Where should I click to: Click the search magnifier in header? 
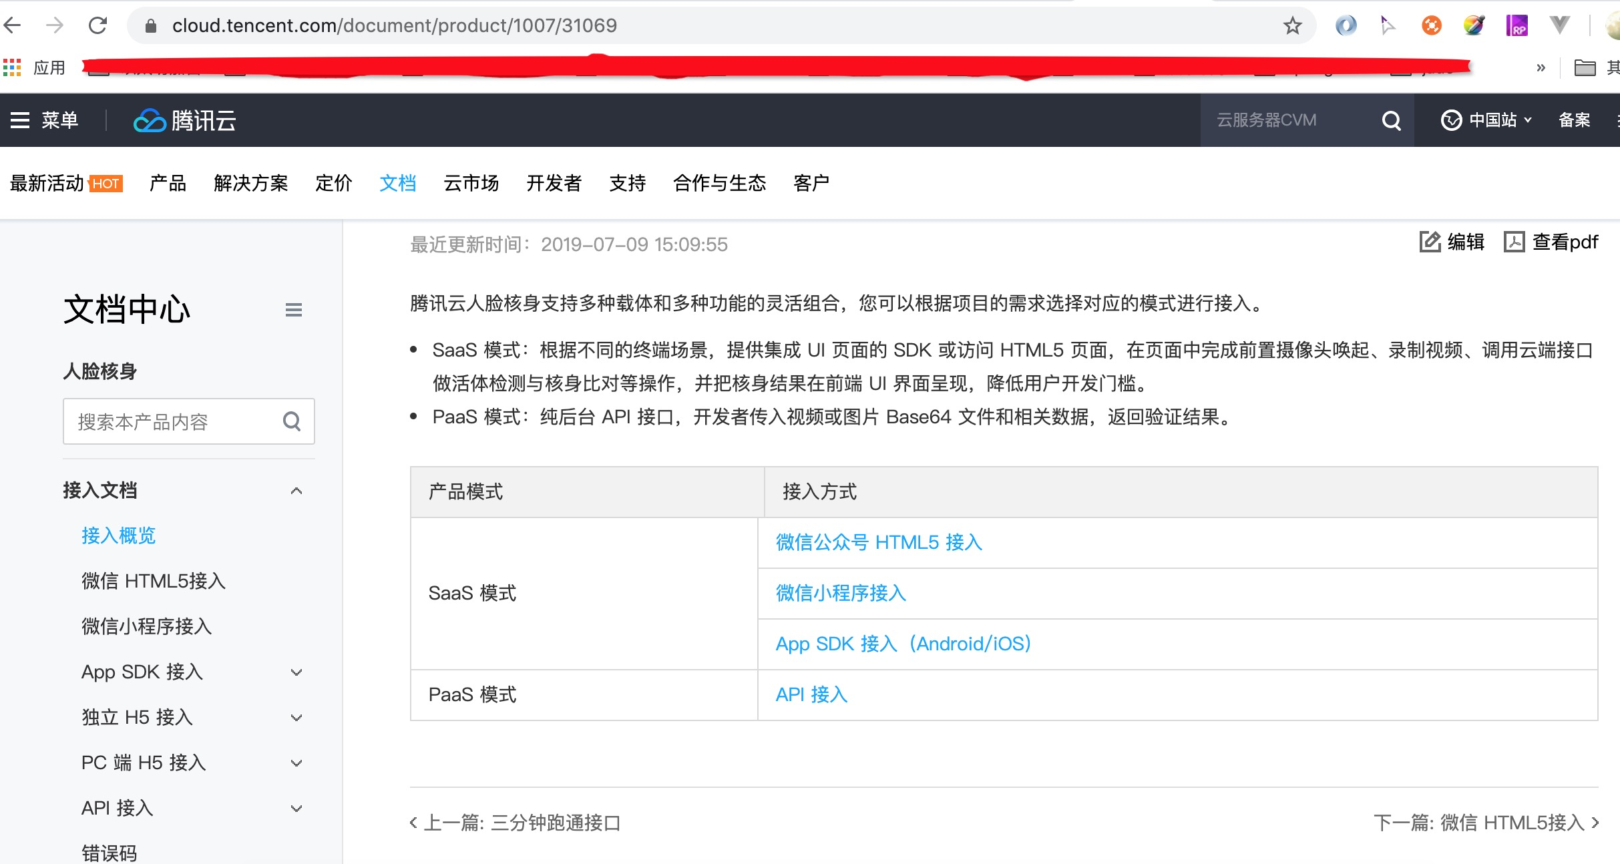(x=1391, y=120)
